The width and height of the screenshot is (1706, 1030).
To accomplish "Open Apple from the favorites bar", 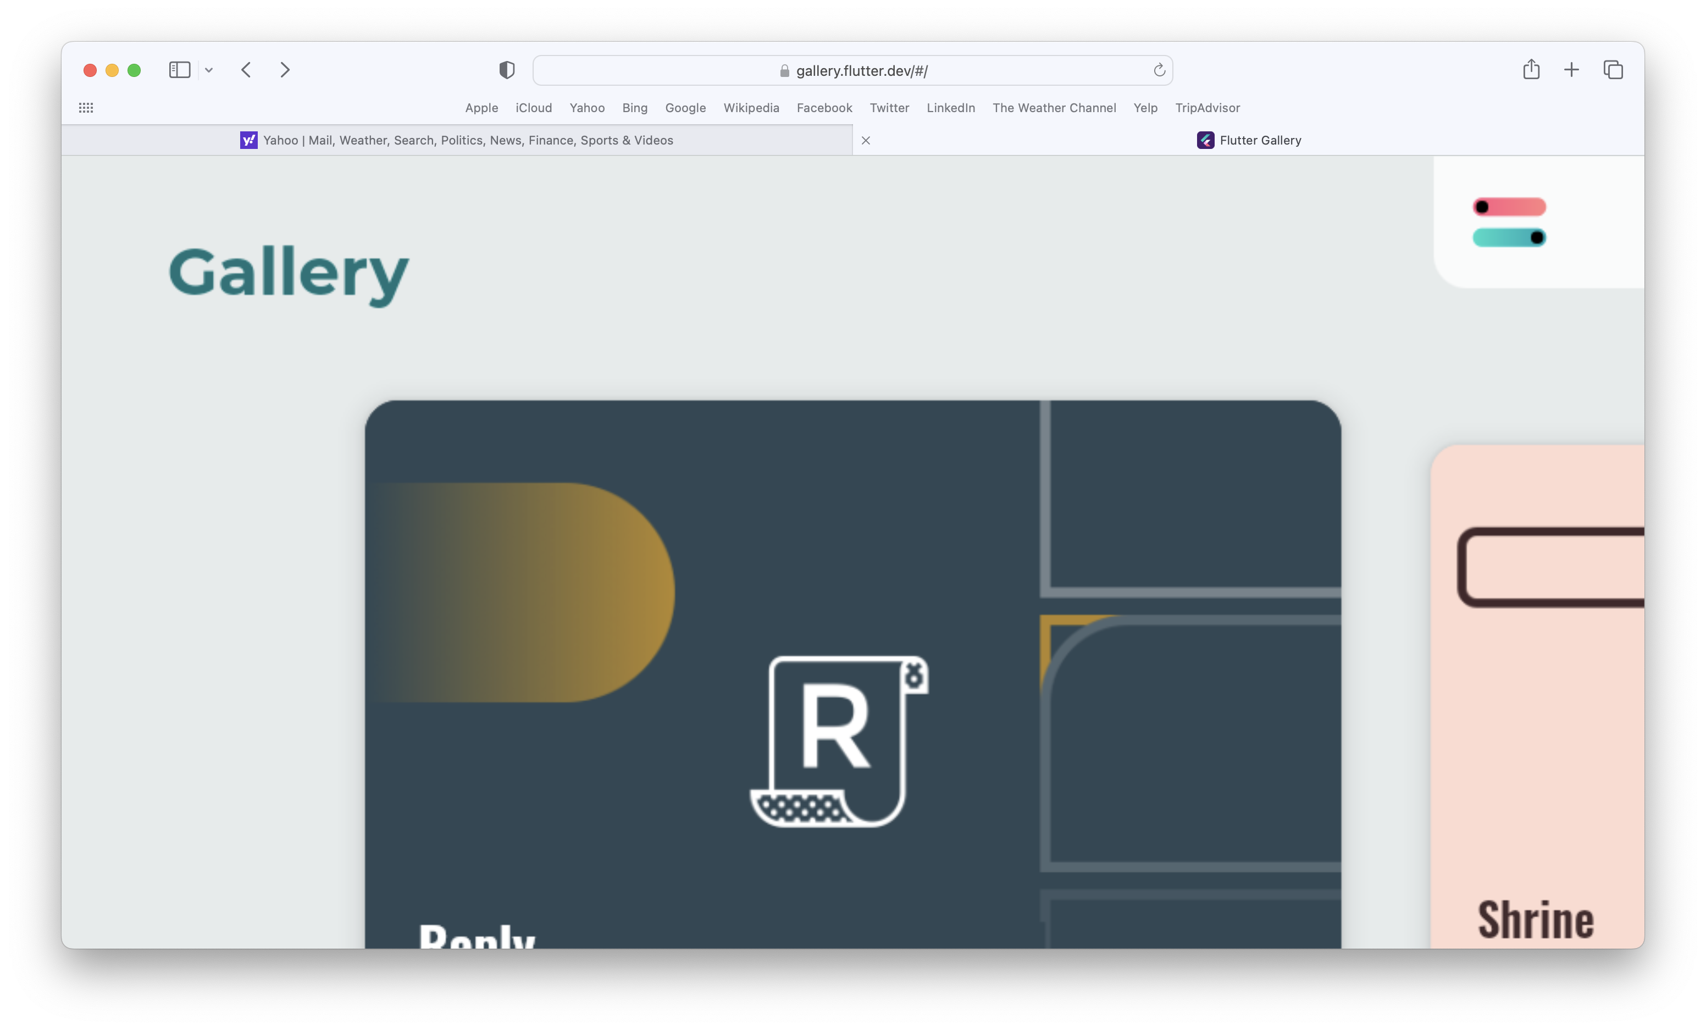I will (x=481, y=107).
